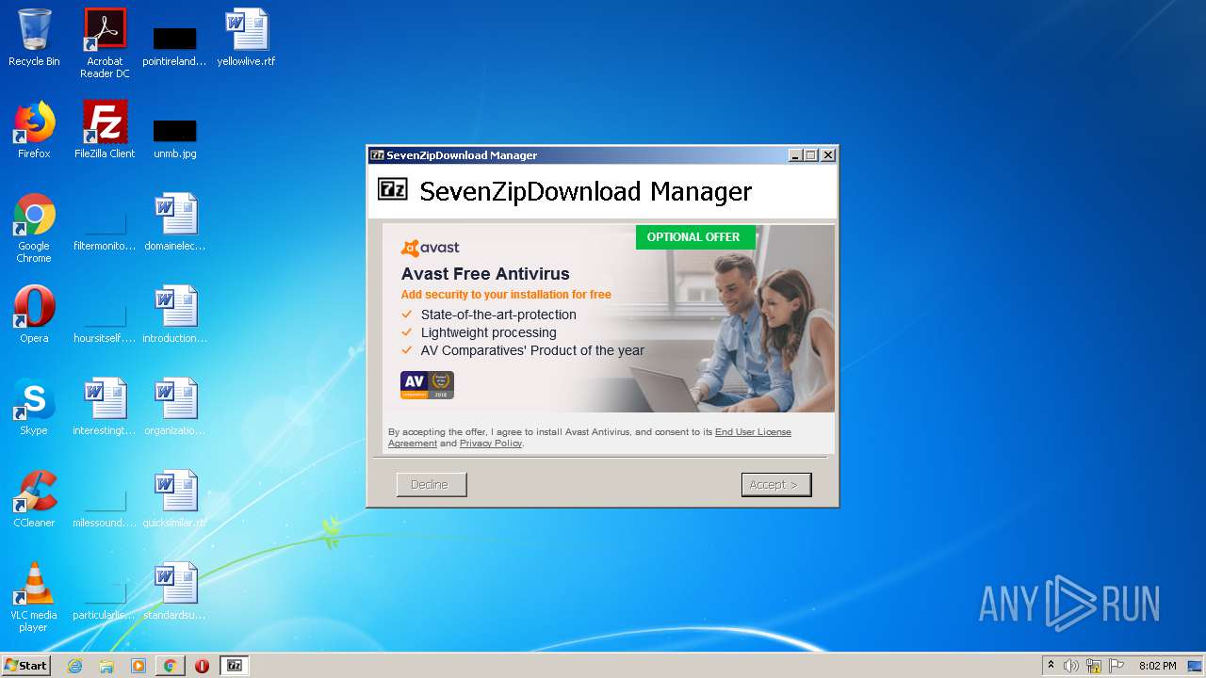Open the Start menu
Screen dimensions: 1206x678
26,666
